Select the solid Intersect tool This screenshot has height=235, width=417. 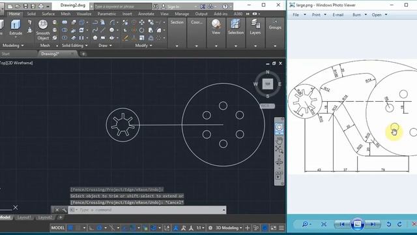click(65, 38)
